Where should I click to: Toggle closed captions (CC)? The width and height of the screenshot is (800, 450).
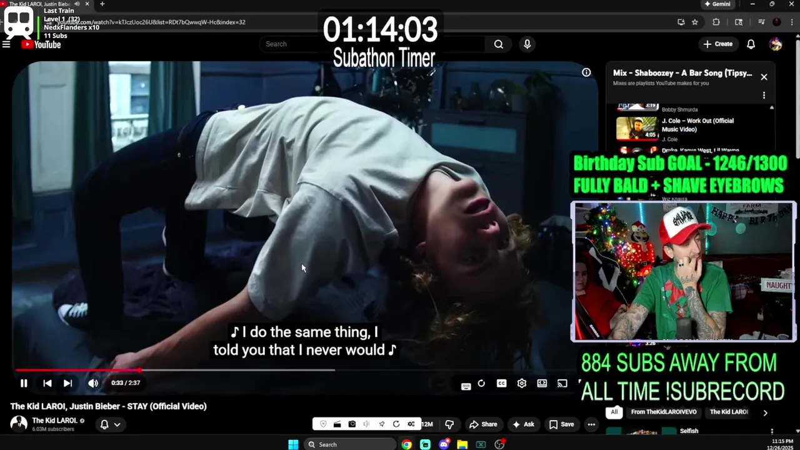click(501, 383)
